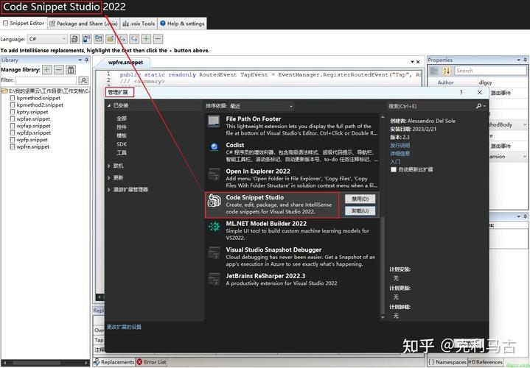Image resolution: width=530 pixels, height=368 pixels.
Task: Open the Properties panel dropdown arrow
Action: (x=518, y=60)
